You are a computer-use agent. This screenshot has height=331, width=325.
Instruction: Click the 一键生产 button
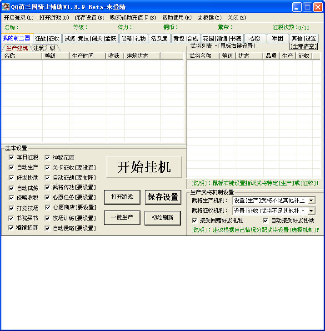(122, 217)
